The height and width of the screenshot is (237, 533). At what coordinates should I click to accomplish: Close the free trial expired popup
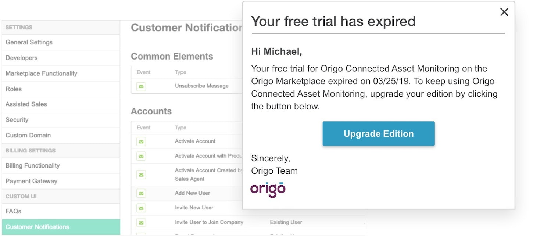pyautogui.click(x=504, y=12)
